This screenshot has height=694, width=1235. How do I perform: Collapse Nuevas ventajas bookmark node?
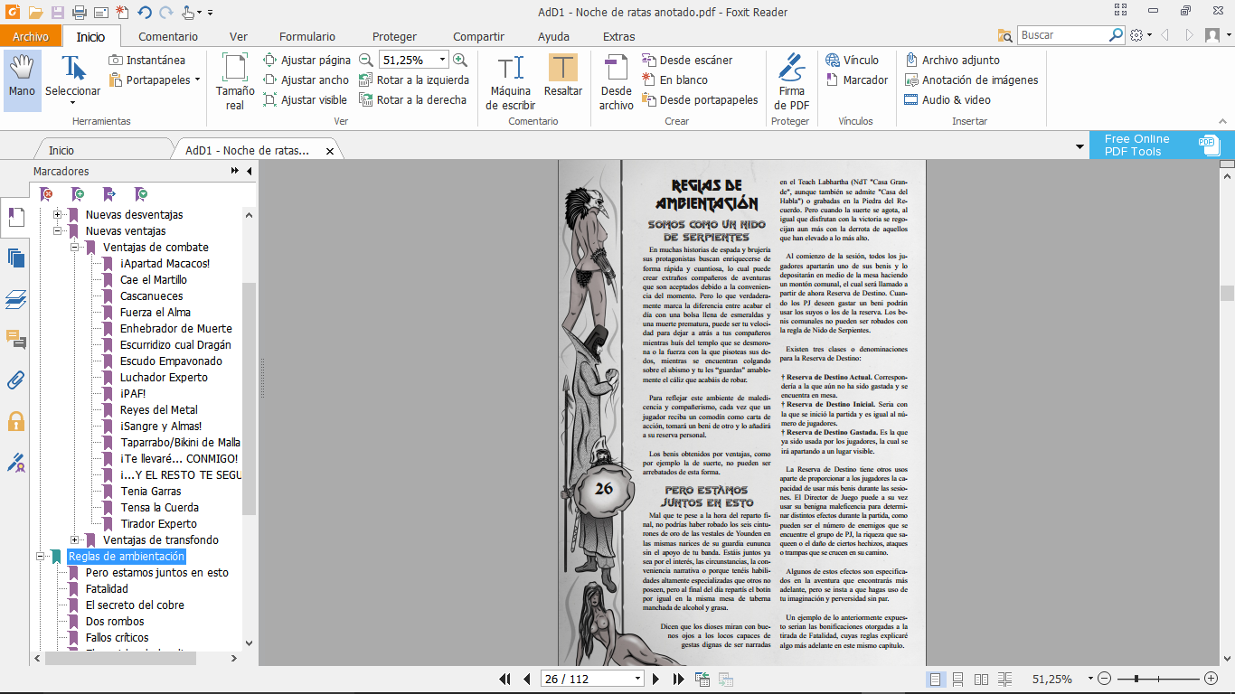58,231
